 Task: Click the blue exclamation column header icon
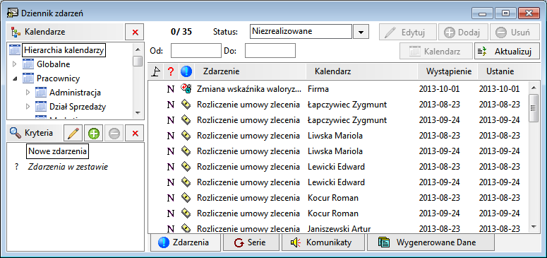tap(186, 71)
